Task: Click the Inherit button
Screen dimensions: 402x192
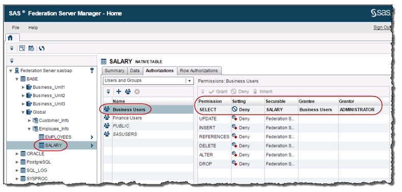Action: [262, 91]
